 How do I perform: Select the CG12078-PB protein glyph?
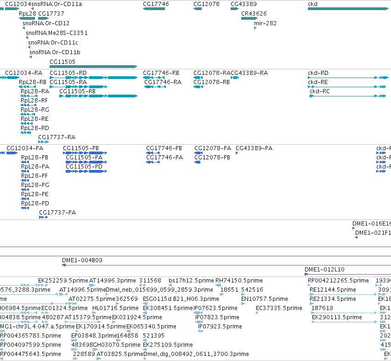pyautogui.click(x=197, y=162)
